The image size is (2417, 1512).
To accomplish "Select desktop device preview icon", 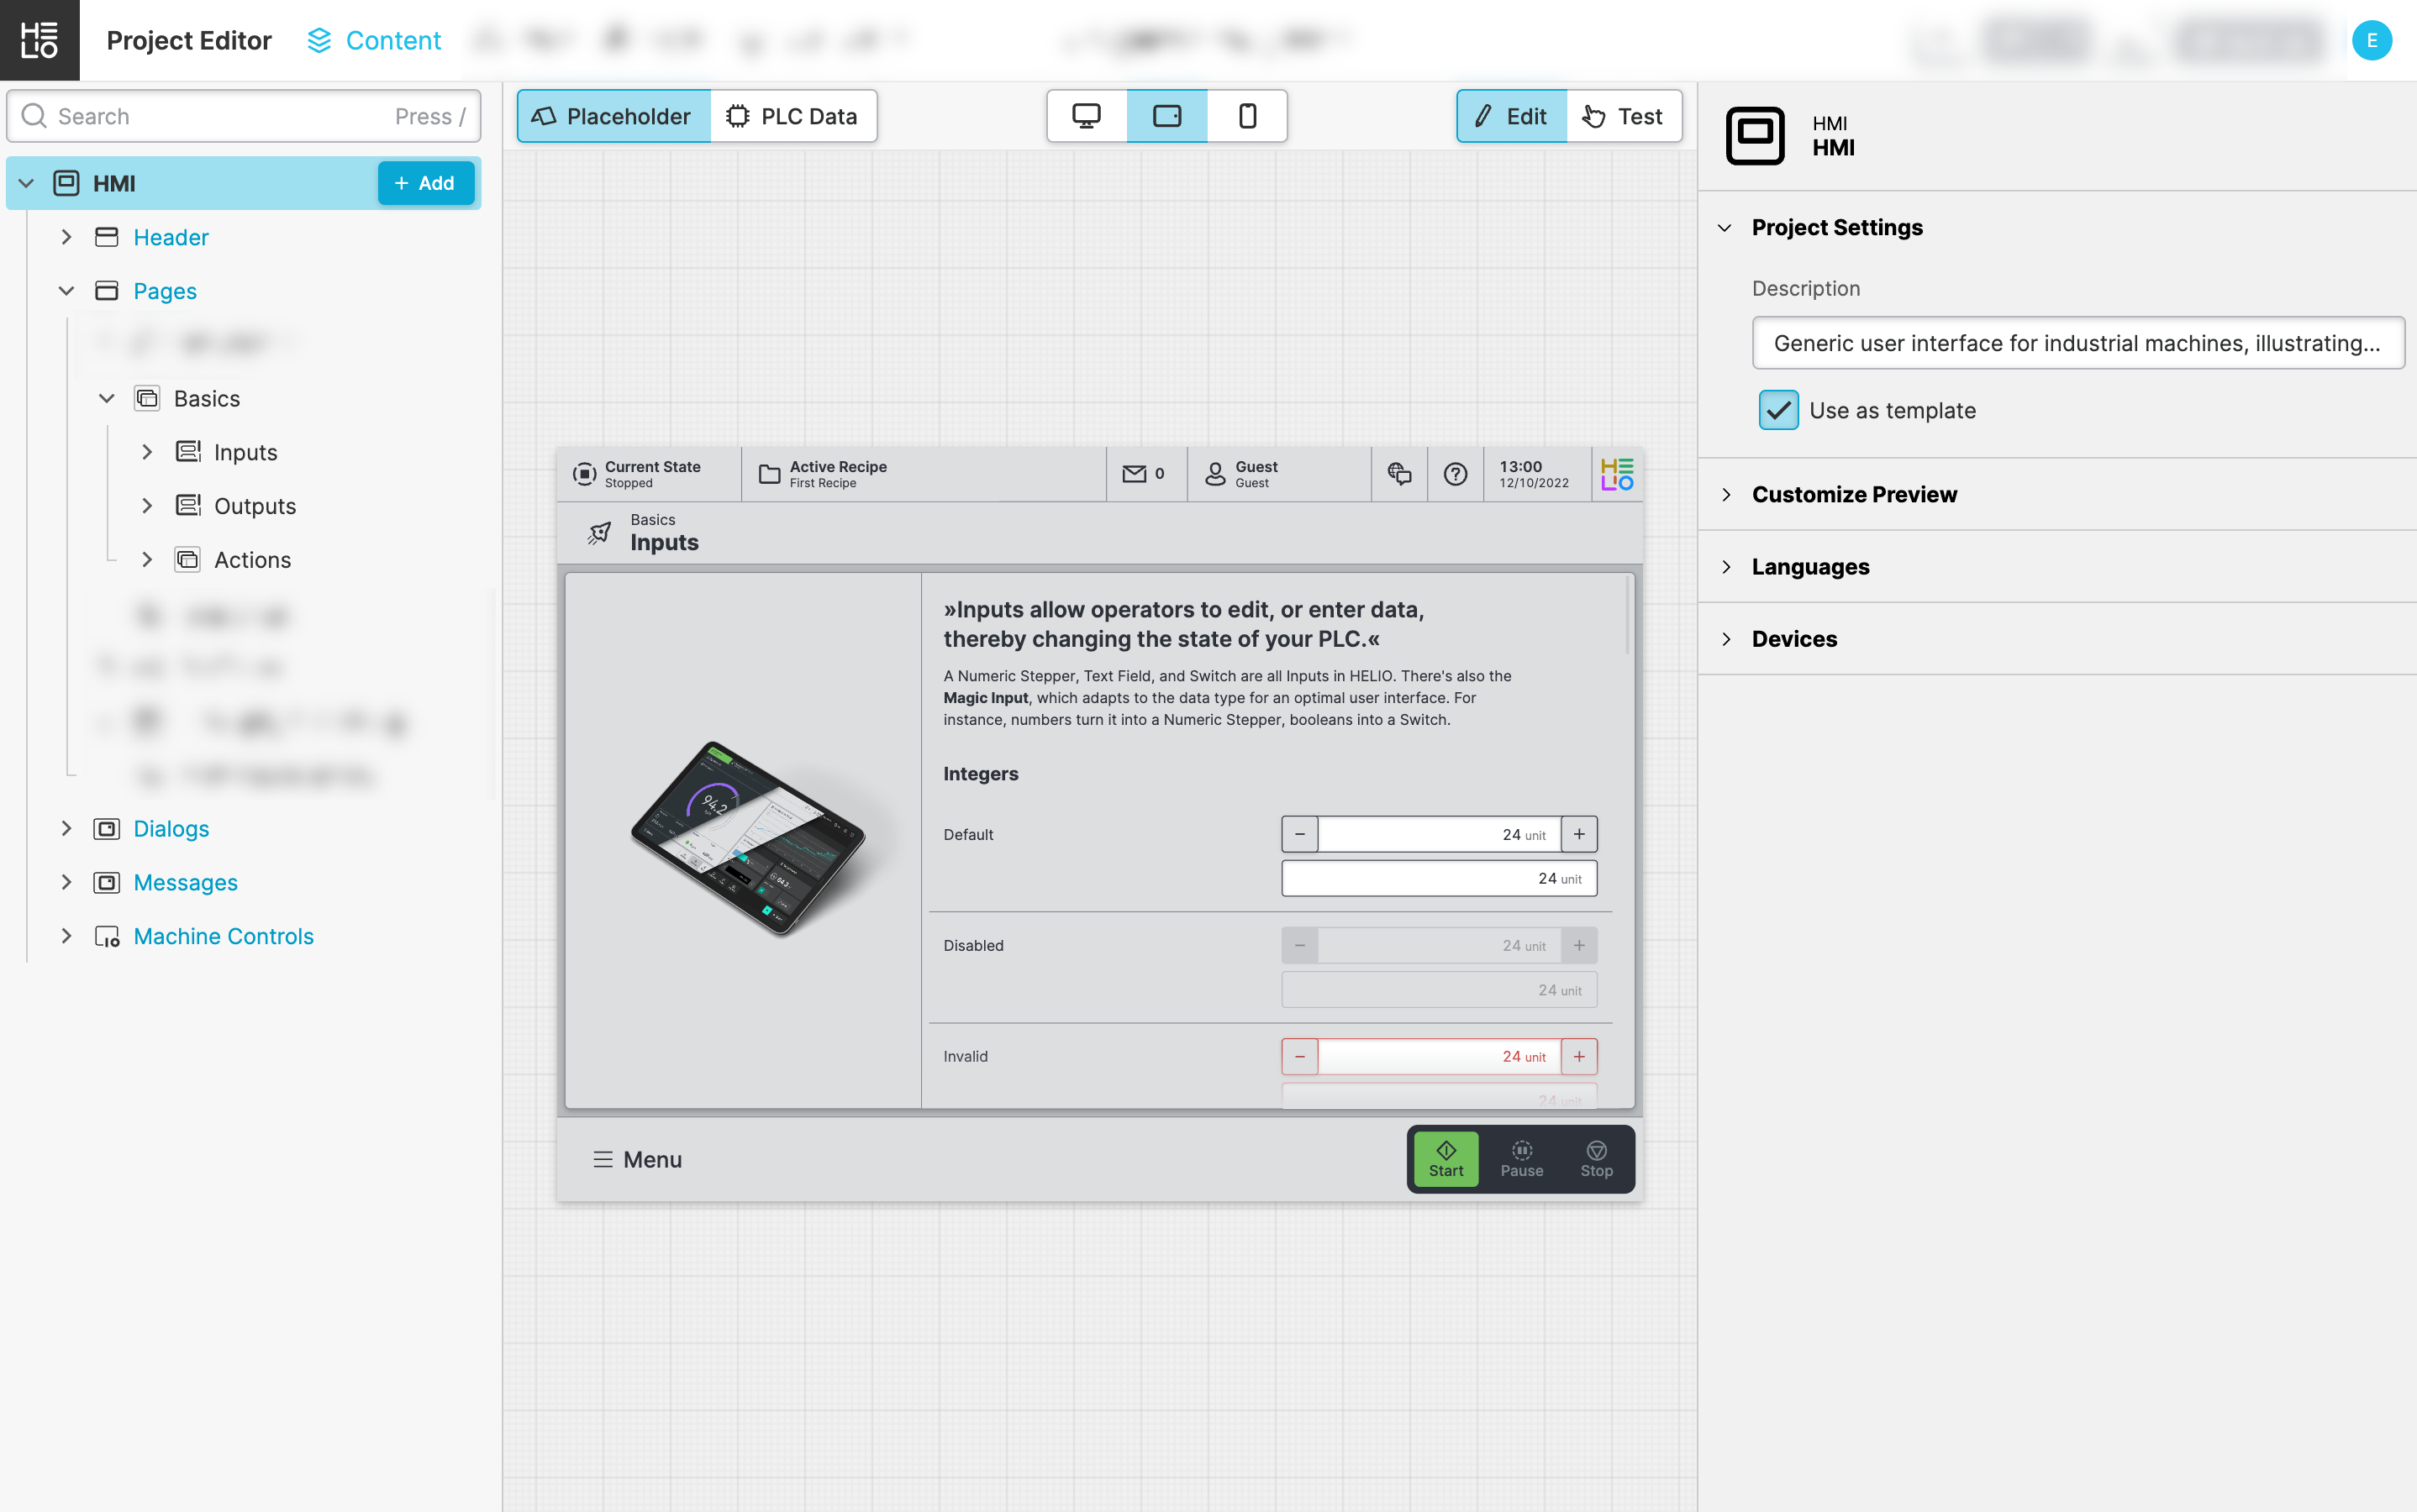I will pyautogui.click(x=1087, y=116).
